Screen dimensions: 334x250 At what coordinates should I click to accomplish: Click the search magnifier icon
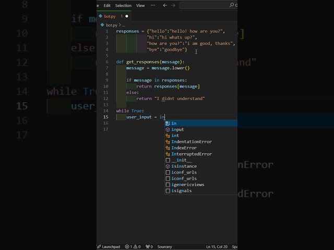click(x=232, y=5)
